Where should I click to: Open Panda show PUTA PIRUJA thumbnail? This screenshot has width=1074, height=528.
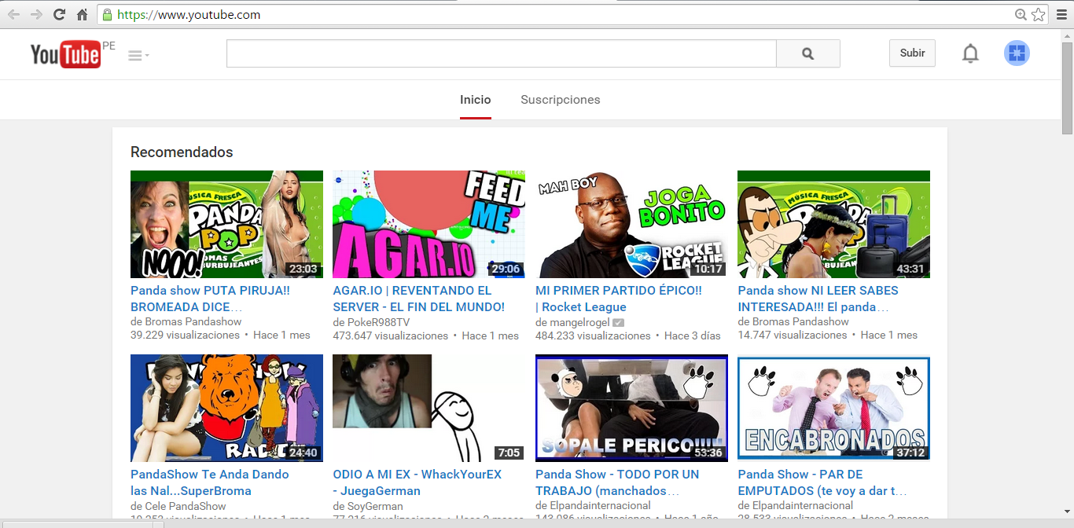click(x=226, y=225)
